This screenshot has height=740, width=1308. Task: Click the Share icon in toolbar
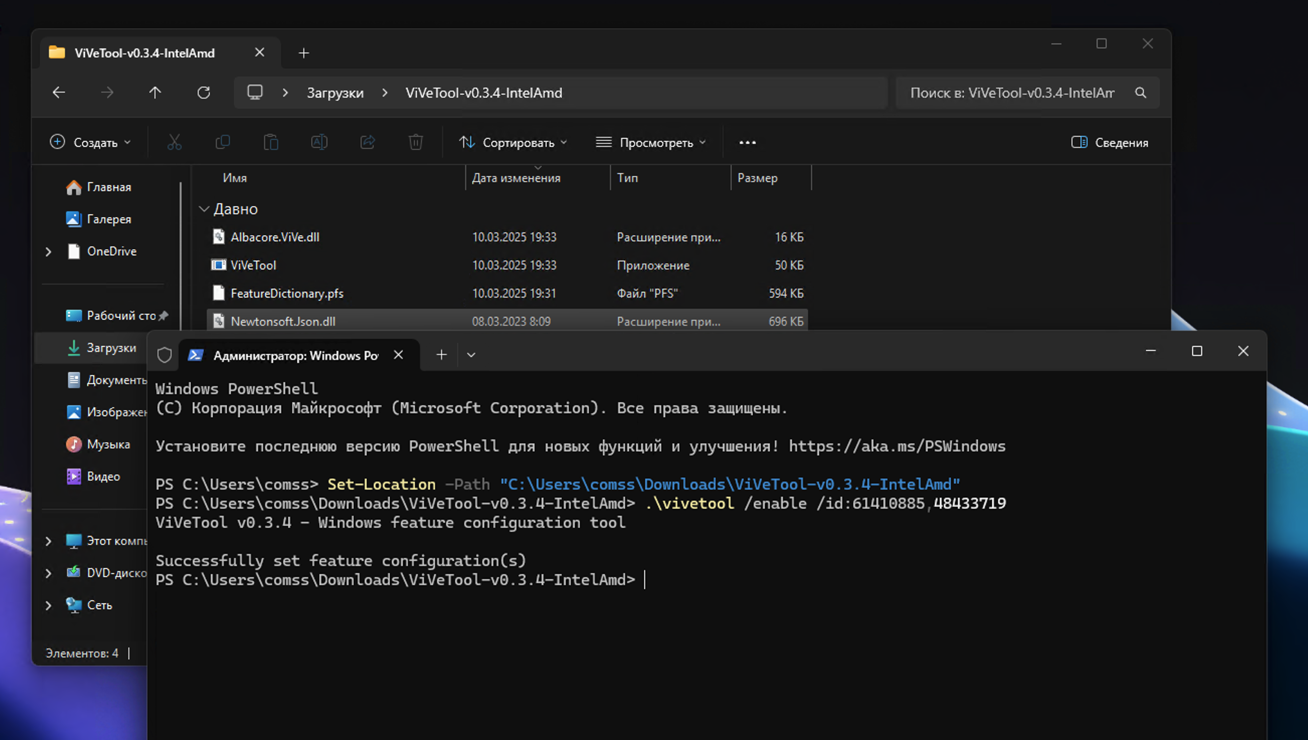pos(368,142)
